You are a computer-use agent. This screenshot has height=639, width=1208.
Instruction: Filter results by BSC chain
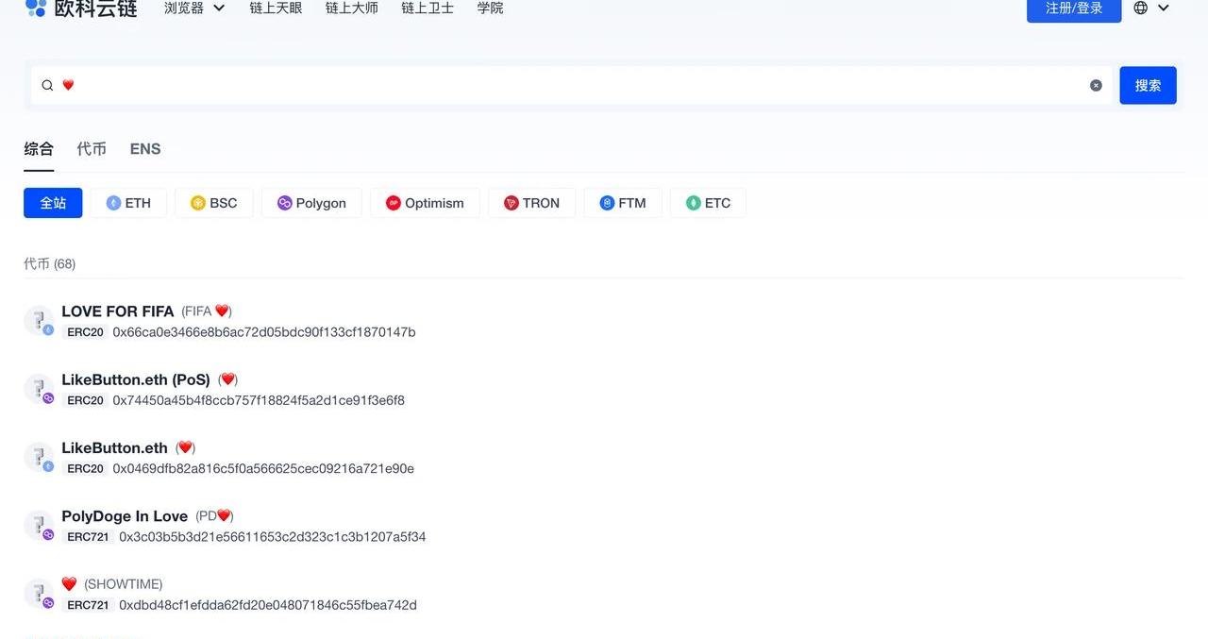214,203
